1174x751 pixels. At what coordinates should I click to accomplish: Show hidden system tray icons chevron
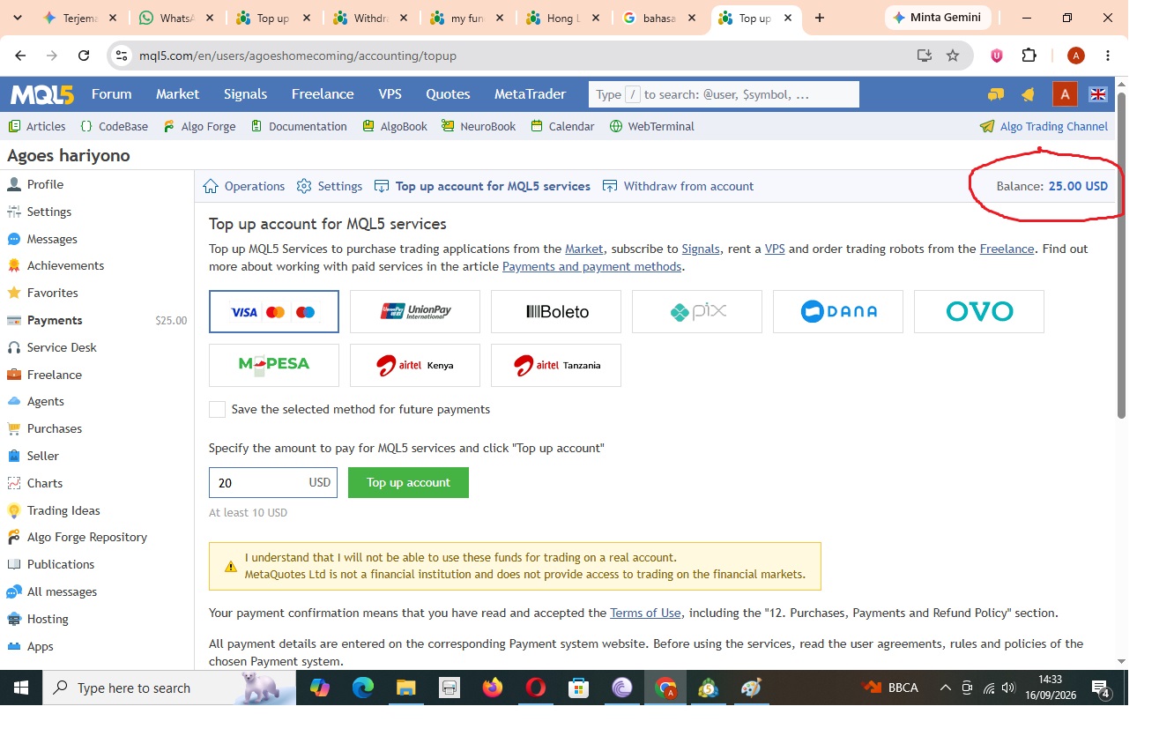coord(945,688)
